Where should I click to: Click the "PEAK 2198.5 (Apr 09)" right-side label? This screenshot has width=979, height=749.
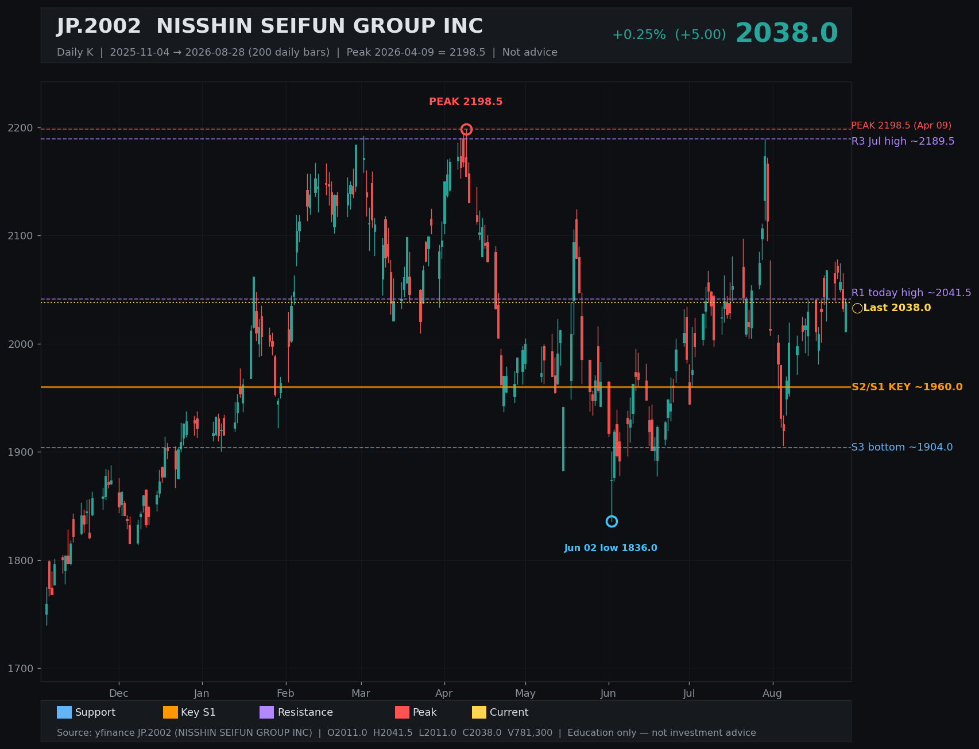click(901, 126)
